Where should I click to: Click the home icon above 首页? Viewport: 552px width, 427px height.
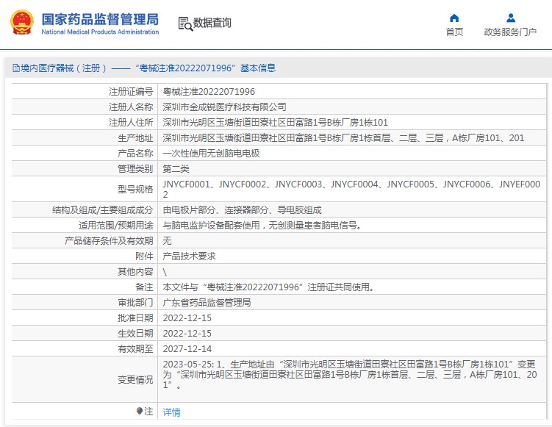click(454, 18)
